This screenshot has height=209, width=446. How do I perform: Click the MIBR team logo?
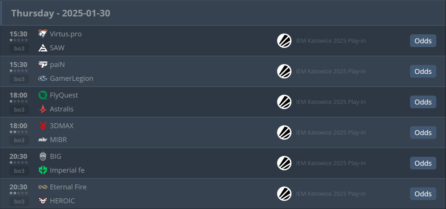43,140
